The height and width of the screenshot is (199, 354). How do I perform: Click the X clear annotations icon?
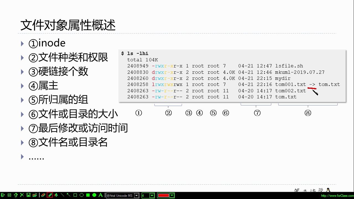pos(22,195)
